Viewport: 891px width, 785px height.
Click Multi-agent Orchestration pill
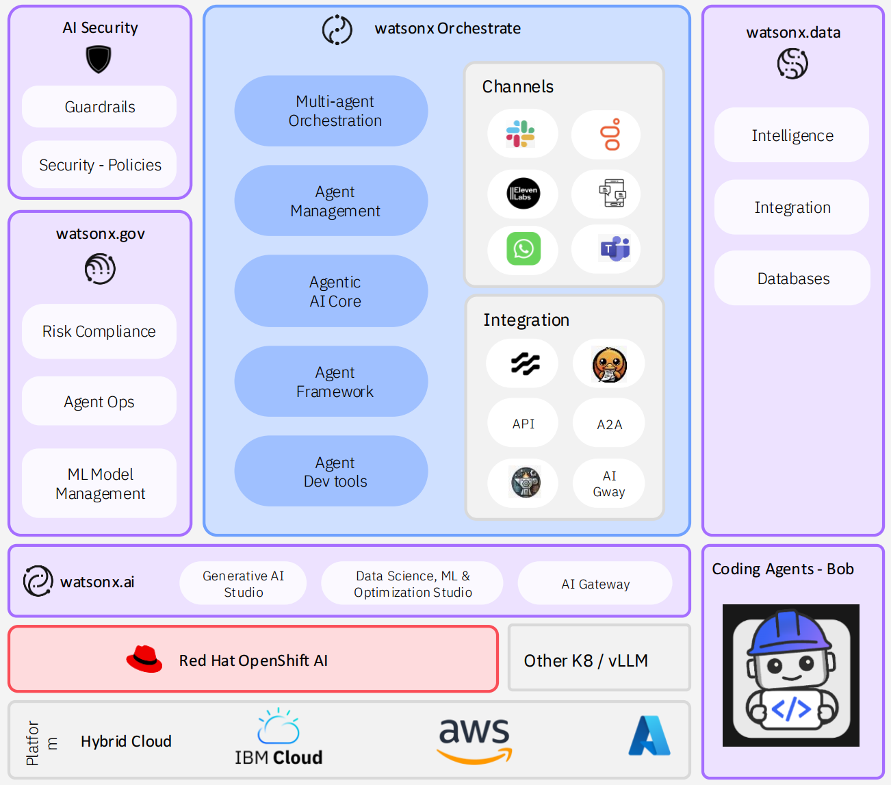click(331, 111)
